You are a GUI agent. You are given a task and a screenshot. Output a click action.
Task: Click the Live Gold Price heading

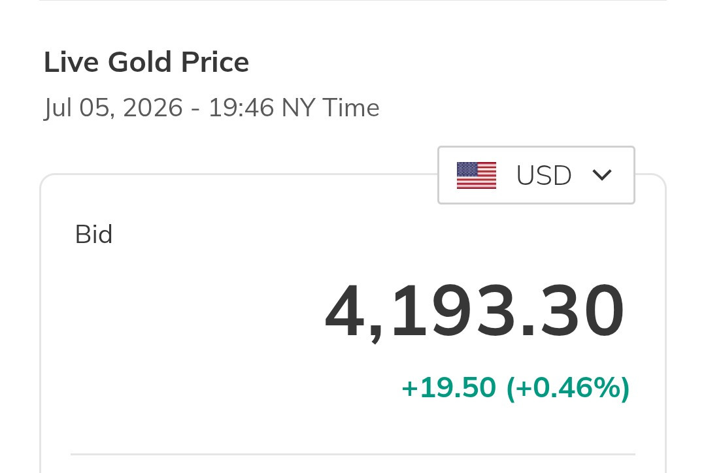click(x=146, y=62)
